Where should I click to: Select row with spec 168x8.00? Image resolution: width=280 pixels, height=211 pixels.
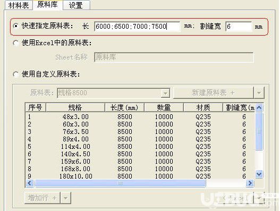click(140, 169)
